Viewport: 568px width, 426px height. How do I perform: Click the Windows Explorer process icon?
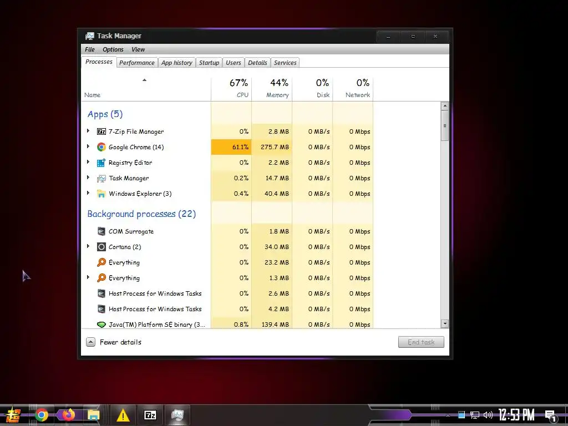(x=102, y=194)
